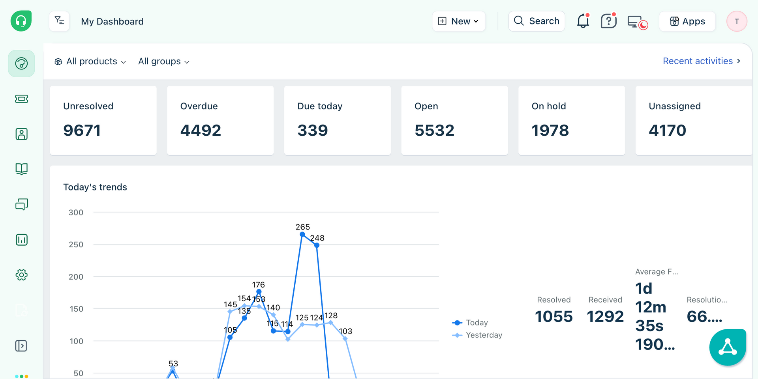Open the New dropdown menu
This screenshot has height=379, width=758.
pos(459,21)
